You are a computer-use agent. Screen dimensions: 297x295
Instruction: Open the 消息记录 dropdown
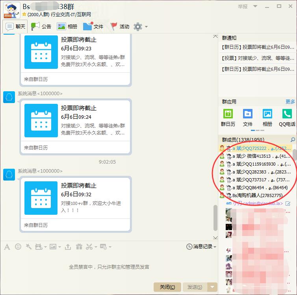201,247
